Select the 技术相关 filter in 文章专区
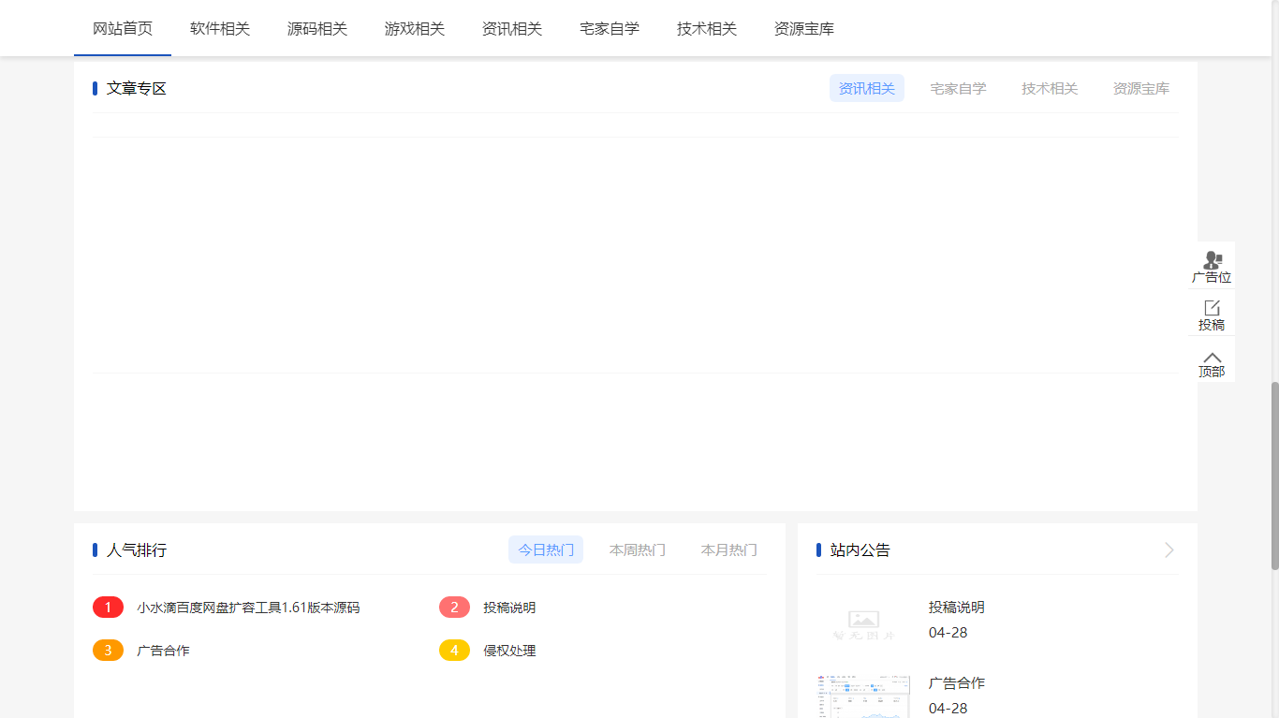This screenshot has height=718, width=1279. click(x=1050, y=88)
